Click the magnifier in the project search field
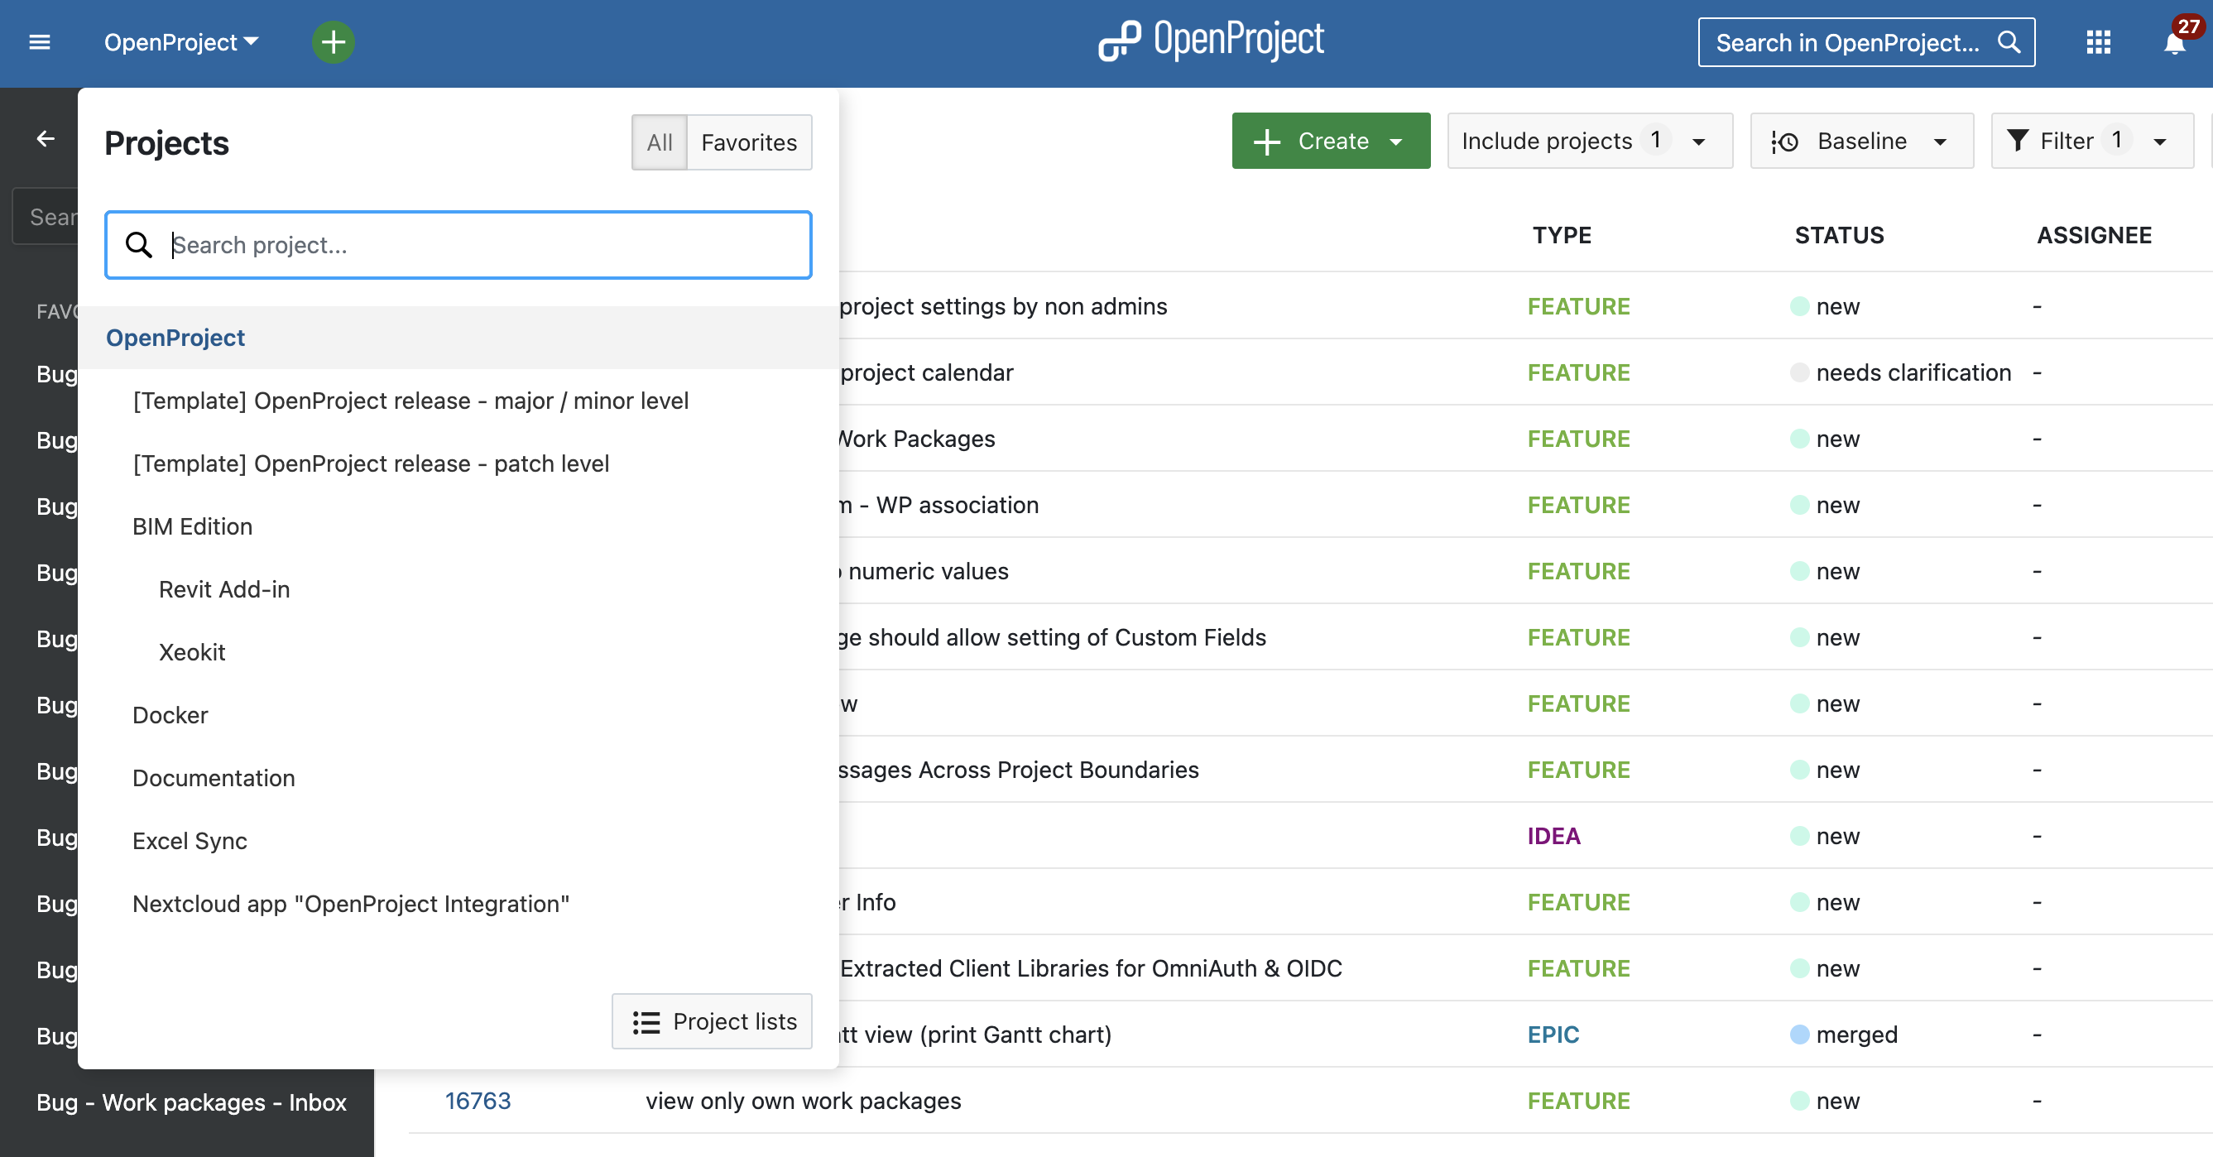 138,245
